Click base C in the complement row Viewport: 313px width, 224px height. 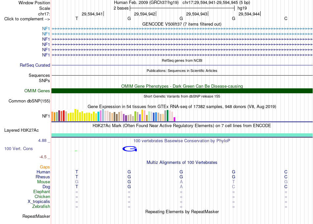(x=286, y=18)
